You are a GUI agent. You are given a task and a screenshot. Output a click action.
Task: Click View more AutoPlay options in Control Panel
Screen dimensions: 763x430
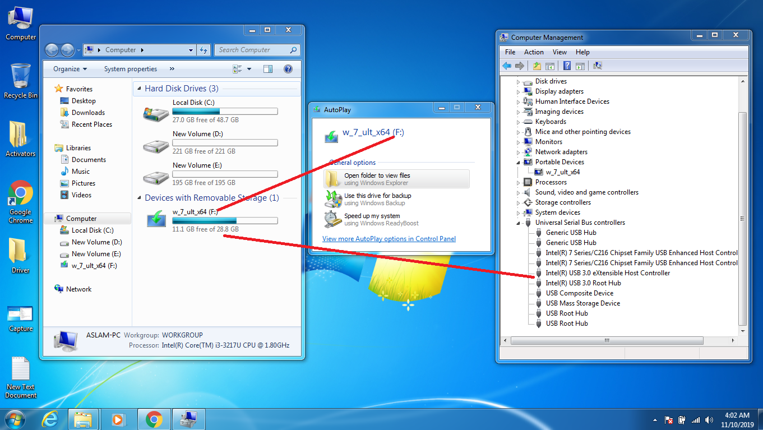click(389, 239)
